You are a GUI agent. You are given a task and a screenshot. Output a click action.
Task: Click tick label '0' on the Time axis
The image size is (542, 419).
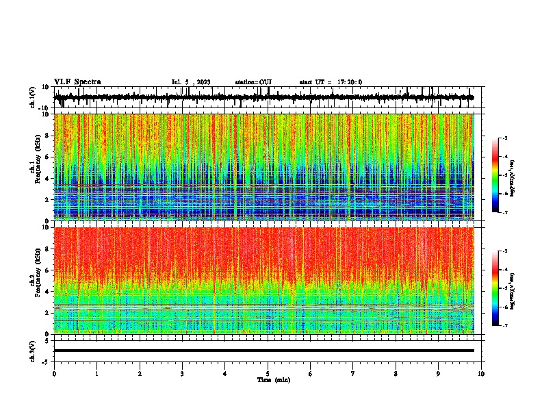click(x=54, y=374)
